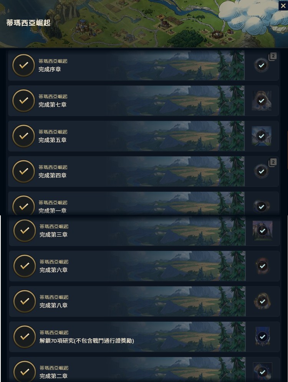This screenshot has width=288, height=382.
Task: Select the 完成第七章 mission row text
Action: pos(52,105)
